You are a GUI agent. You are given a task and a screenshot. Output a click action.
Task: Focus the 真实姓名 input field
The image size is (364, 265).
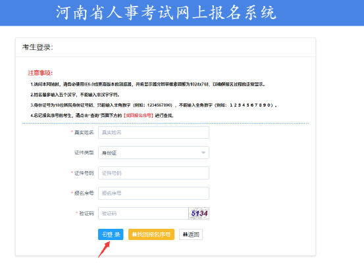(153, 132)
